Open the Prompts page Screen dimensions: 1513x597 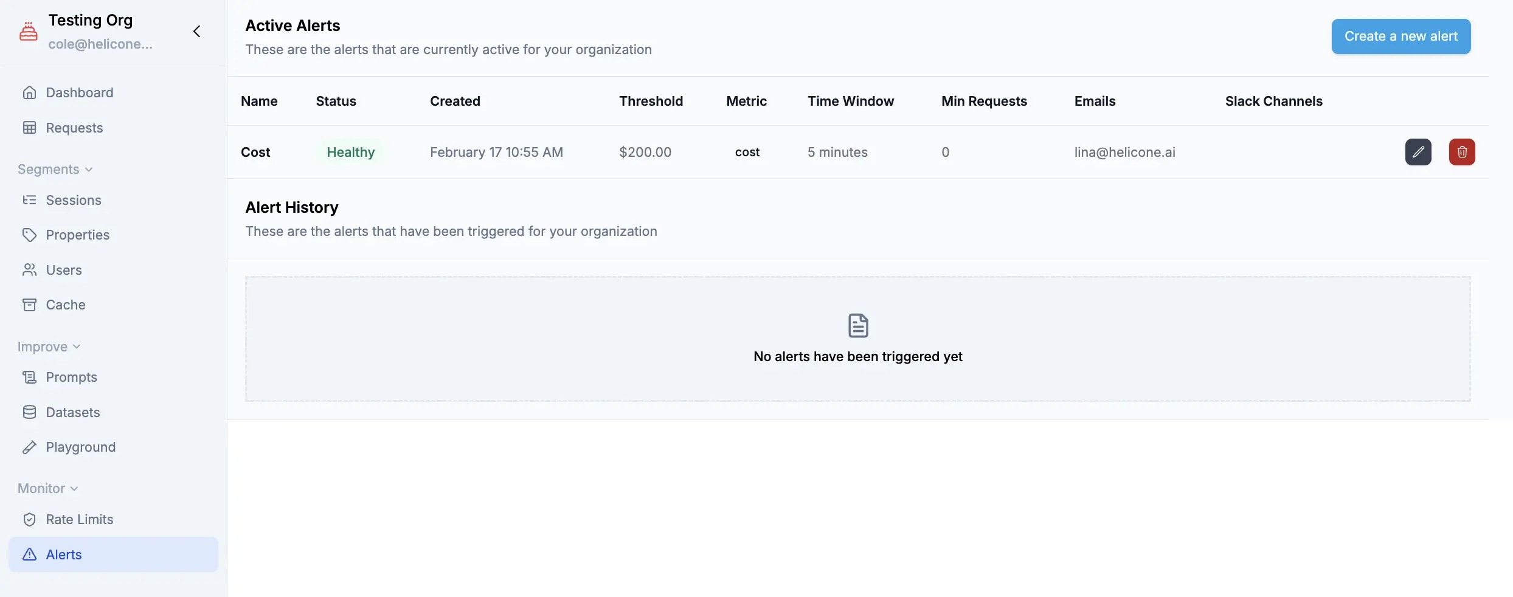pyautogui.click(x=113, y=377)
